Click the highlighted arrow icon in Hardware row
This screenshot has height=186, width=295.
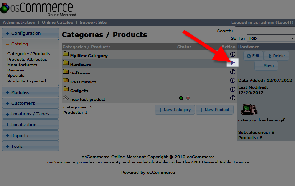tap(232, 63)
